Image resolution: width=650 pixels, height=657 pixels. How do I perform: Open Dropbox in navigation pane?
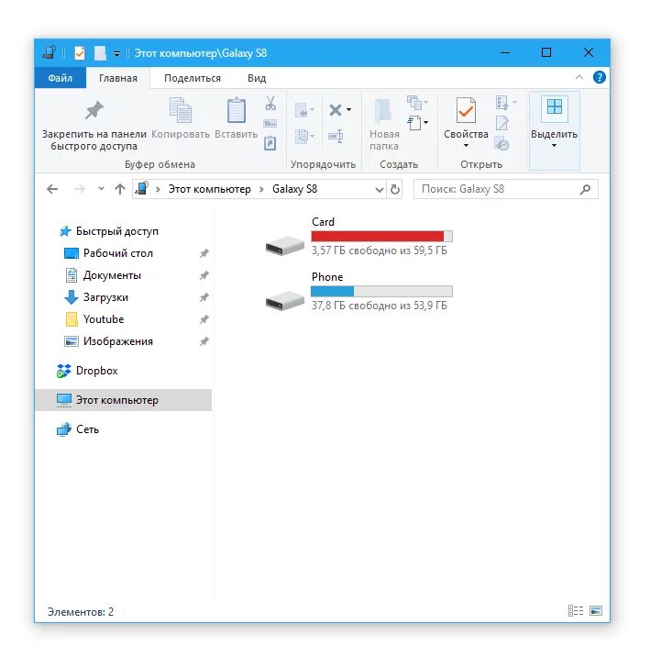tap(87, 371)
